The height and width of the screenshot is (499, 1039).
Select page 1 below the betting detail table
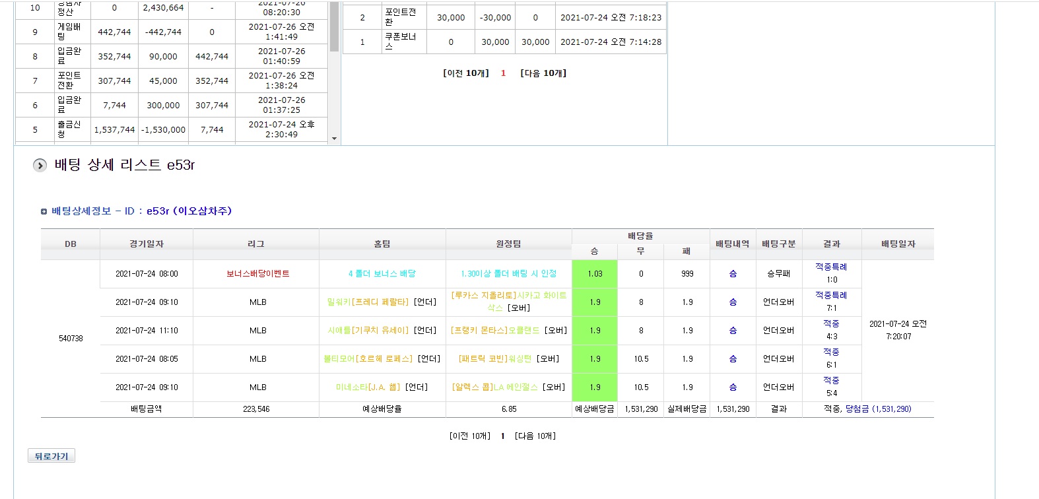coord(503,436)
